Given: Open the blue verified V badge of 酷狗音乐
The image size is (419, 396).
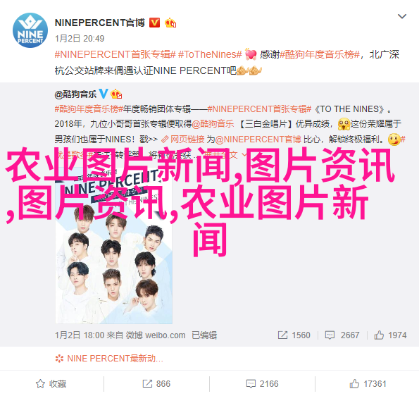Looking at the screenshot, I should click(x=104, y=94).
